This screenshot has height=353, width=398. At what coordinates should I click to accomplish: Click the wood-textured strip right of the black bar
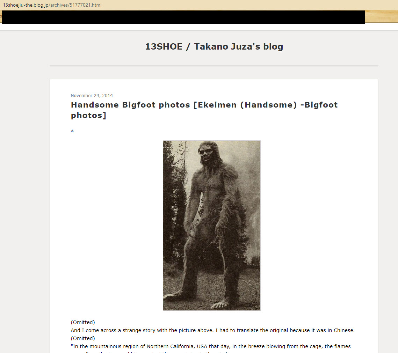pos(381,16)
